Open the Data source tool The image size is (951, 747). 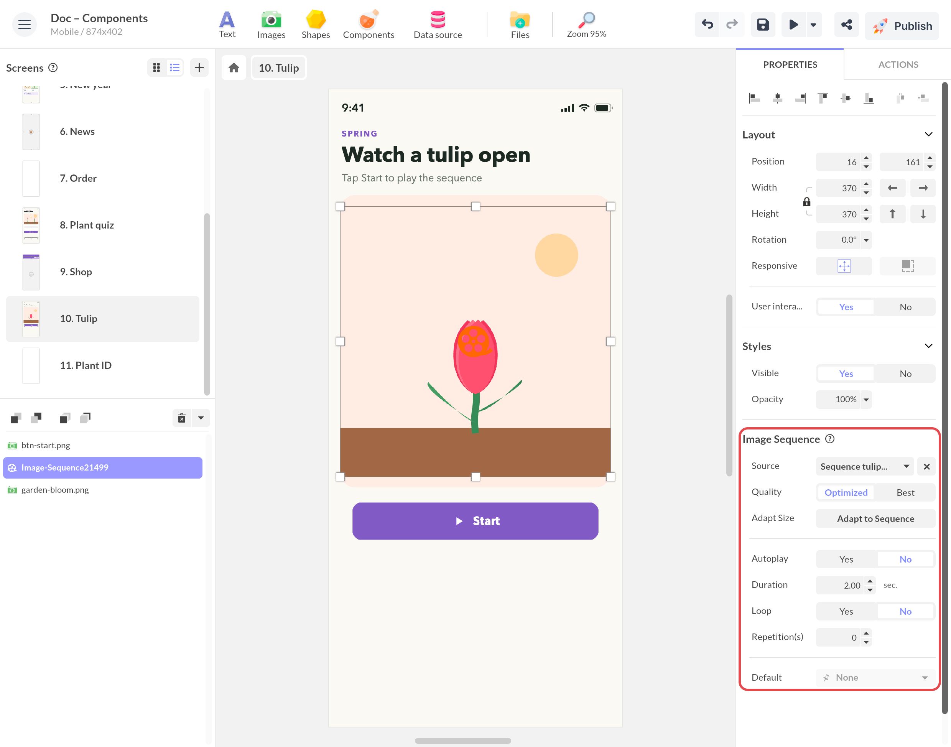(438, 25)
